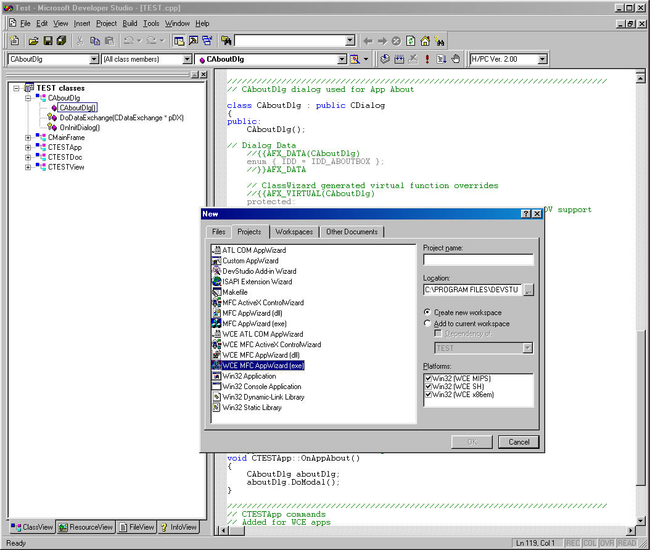The width and height of the screenshot is (650, 550).
Task: Click the Build project icon
Action: pos(399,59)
